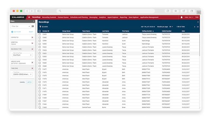
Task: Switch to the Data Explorer menu
Action: 134,17
